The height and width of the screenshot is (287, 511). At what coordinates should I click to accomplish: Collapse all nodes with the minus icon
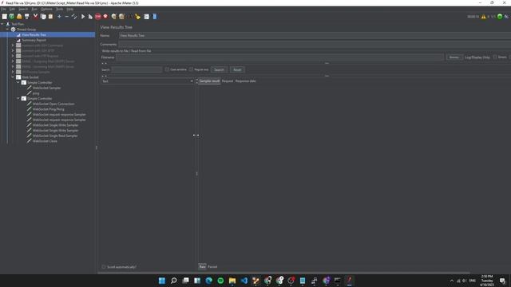tap(66, 17)
